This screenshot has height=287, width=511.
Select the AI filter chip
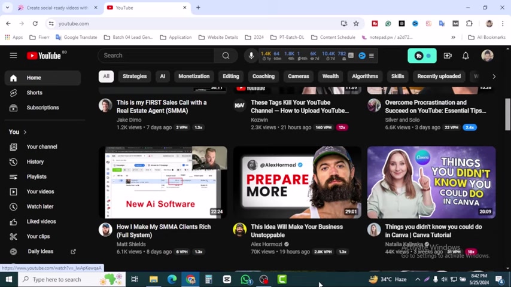tap(162, 77)
